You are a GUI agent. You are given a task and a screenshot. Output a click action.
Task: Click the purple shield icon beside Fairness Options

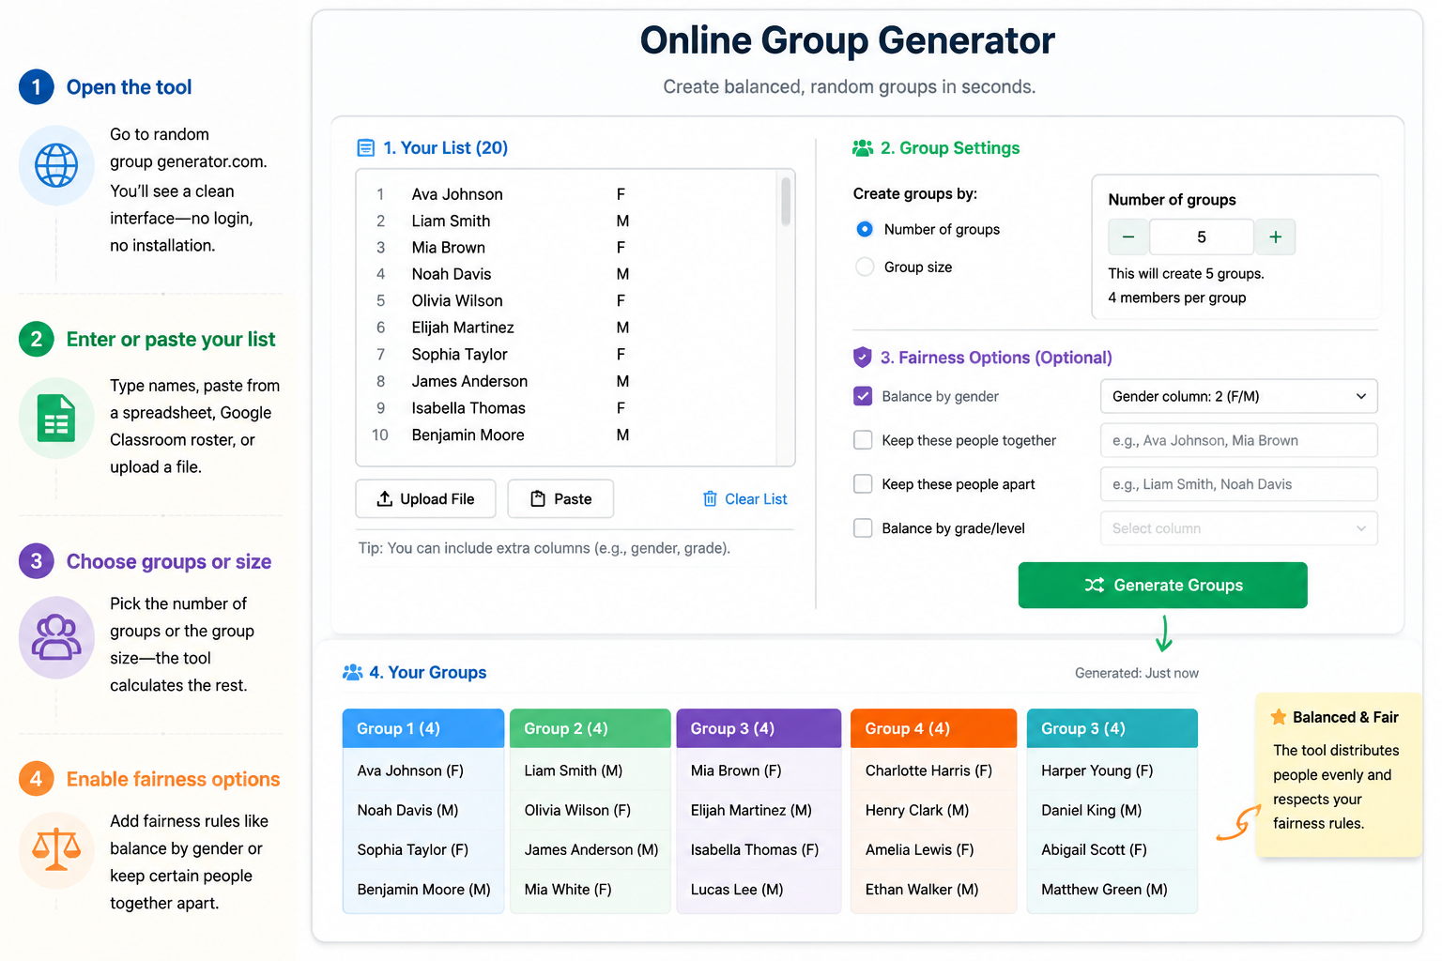(863, 358)
